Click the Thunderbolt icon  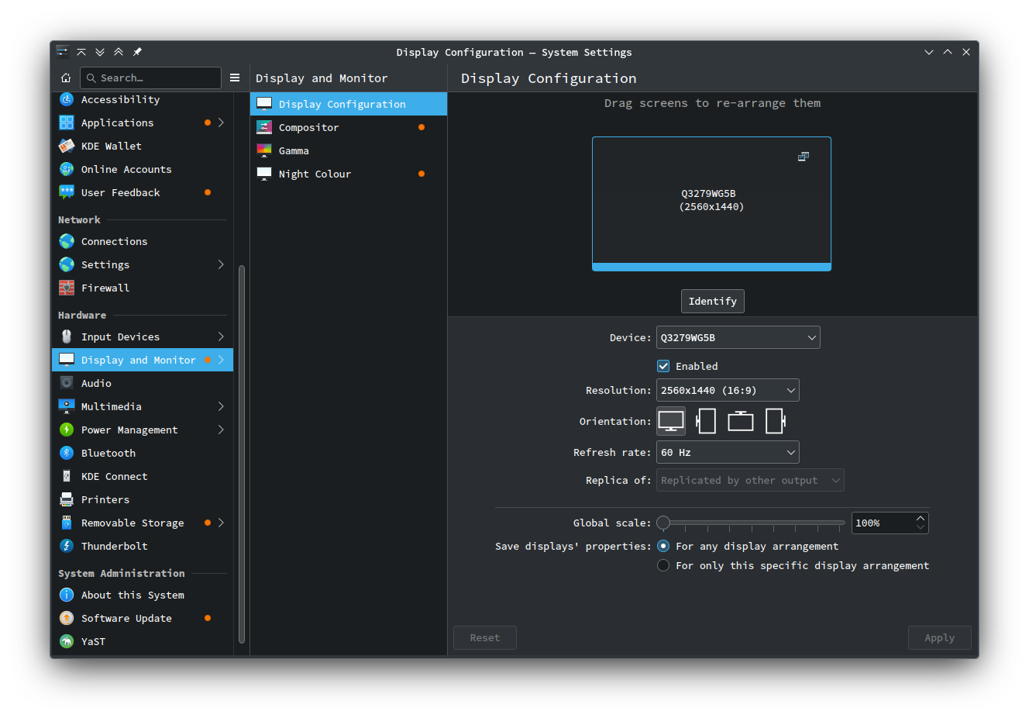pyautogui.click(x=67, y=546)
